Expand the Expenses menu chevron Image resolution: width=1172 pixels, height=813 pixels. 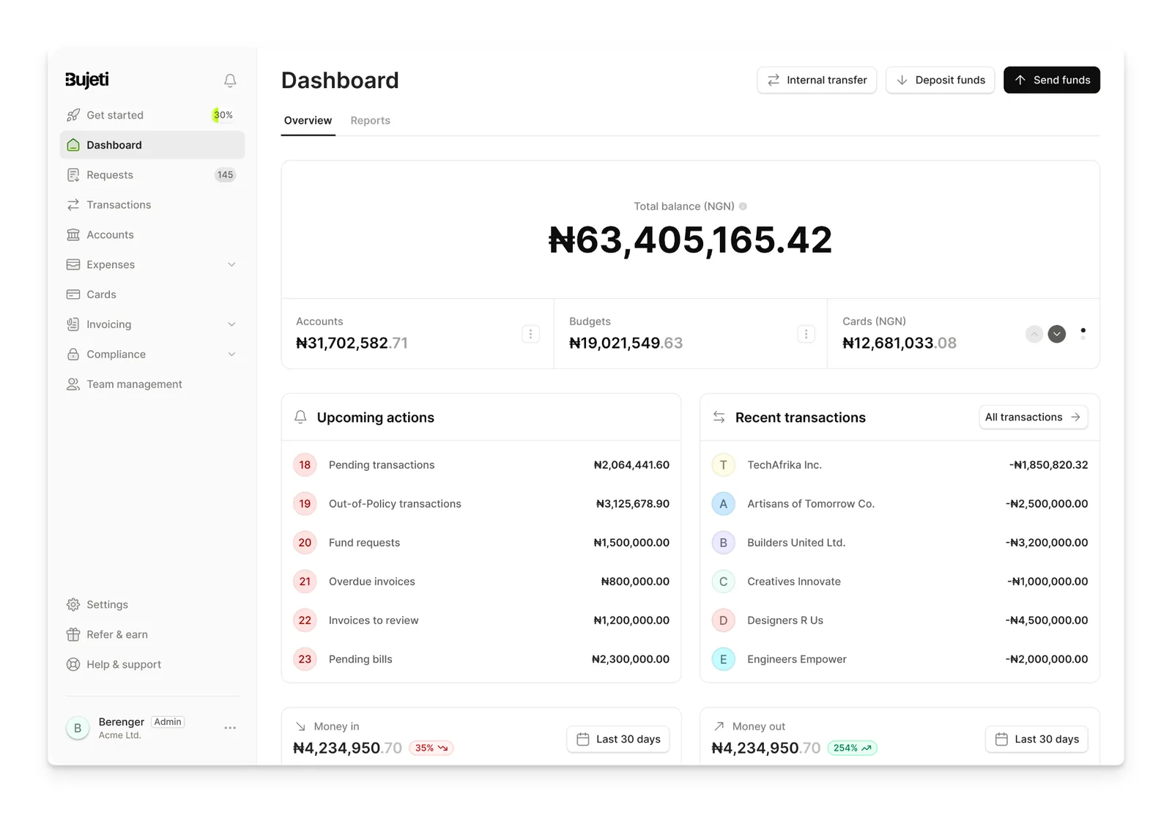[x=231, y=264]
